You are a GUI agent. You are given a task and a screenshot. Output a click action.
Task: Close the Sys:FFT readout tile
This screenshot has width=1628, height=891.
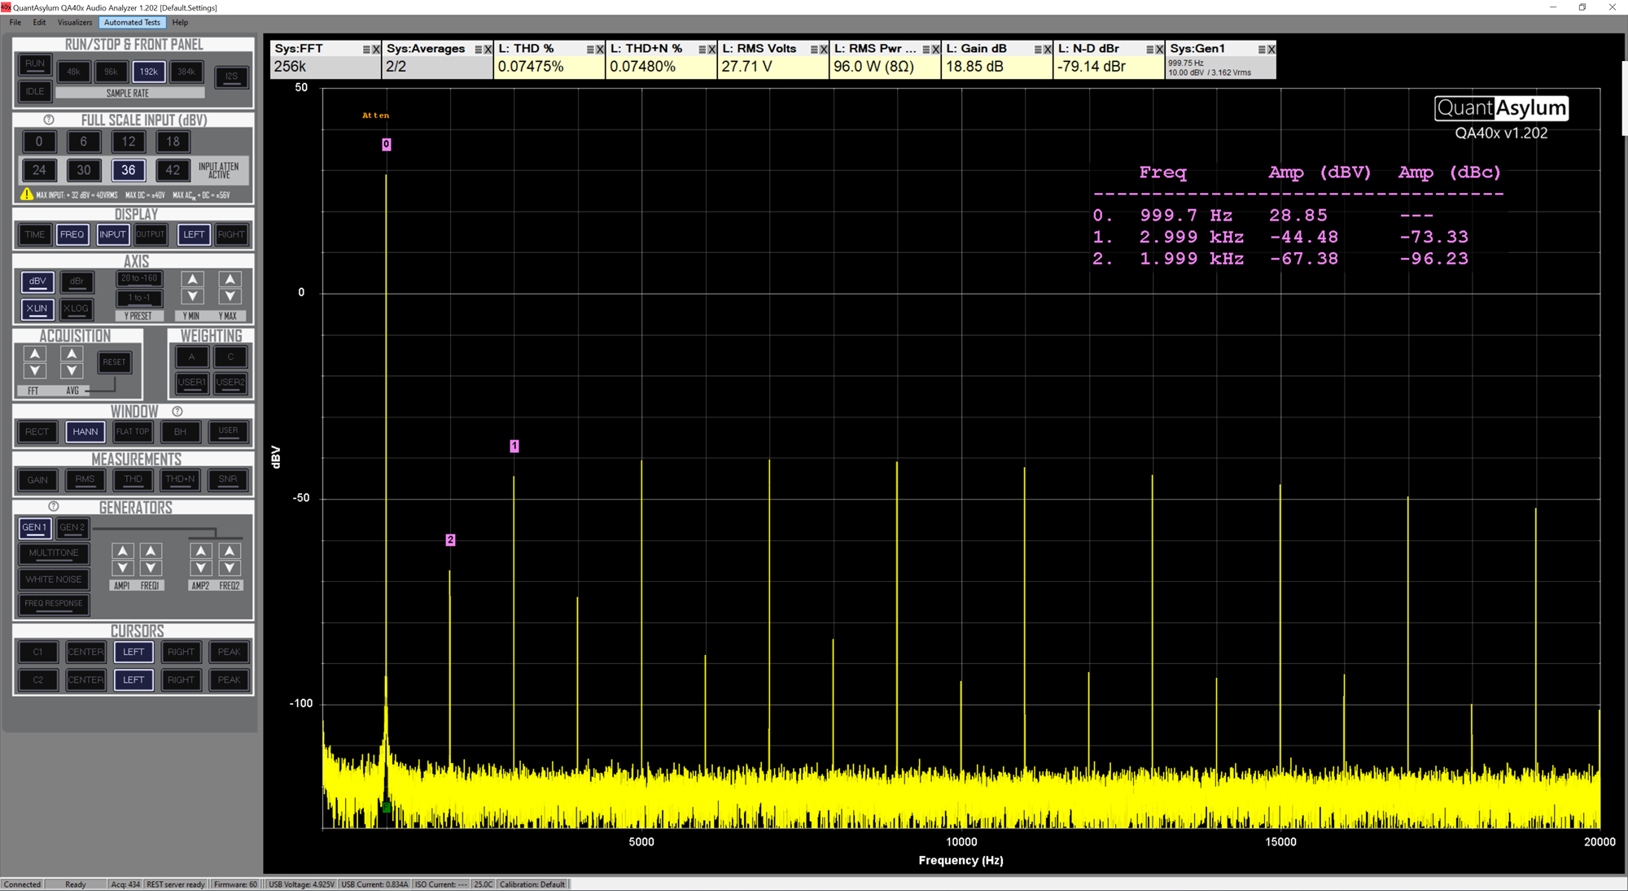click(x=376, y=50)
